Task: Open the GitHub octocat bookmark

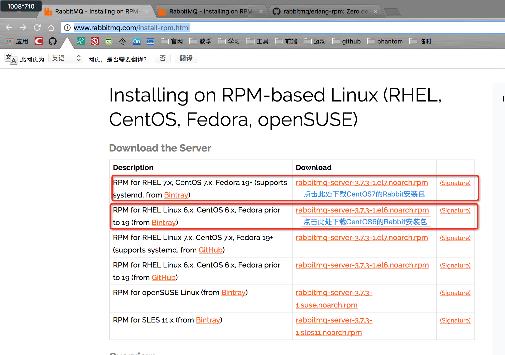Action: pyautogui.click(x=53, y=41)
